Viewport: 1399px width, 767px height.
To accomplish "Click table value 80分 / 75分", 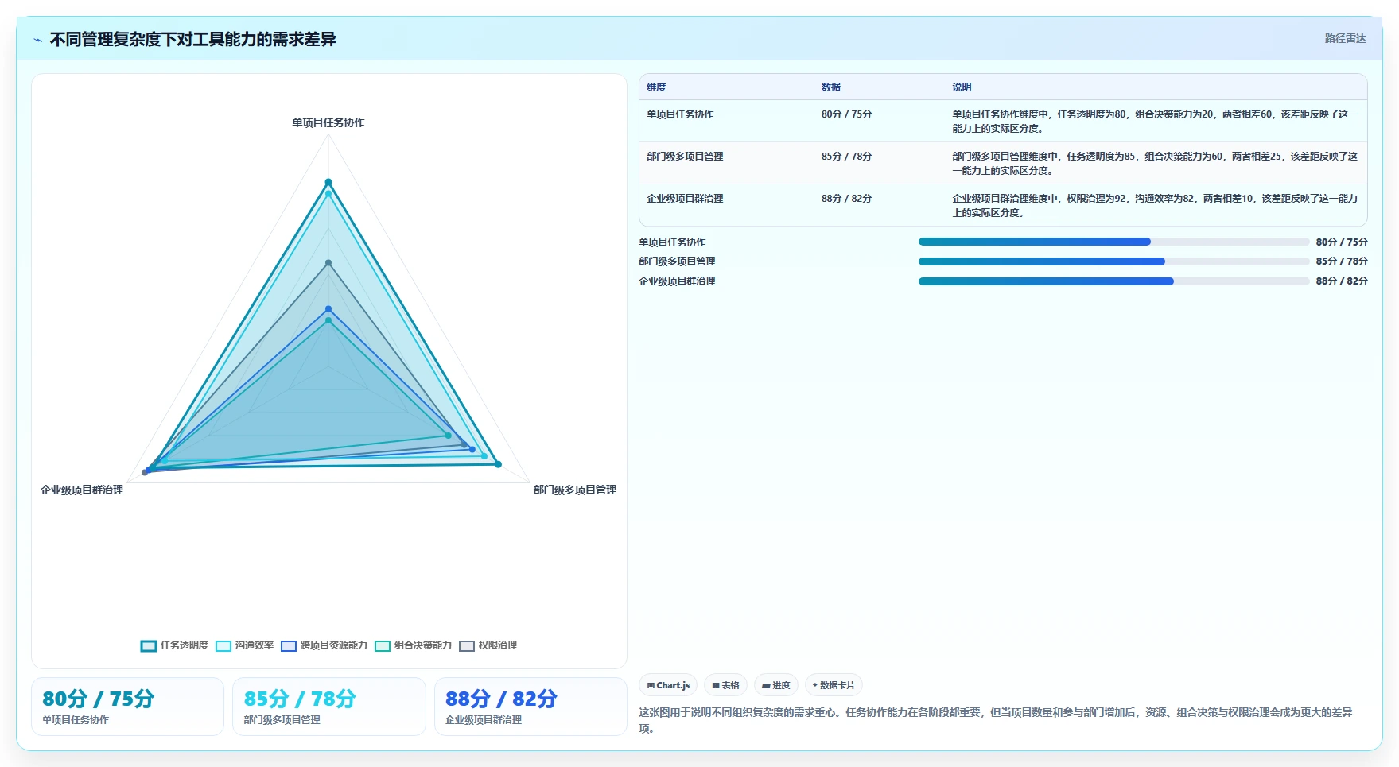I will (846, 114).
